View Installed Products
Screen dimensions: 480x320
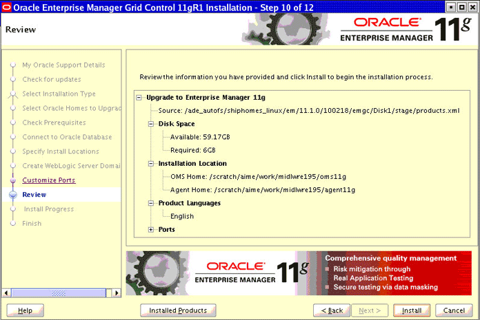pos(178,310)
